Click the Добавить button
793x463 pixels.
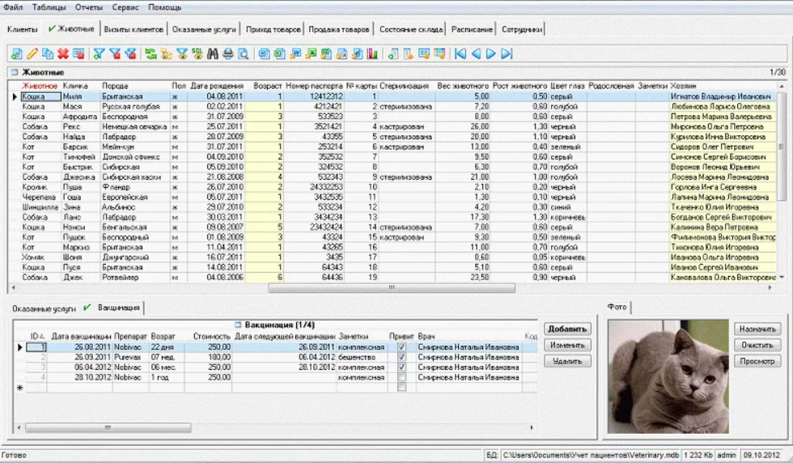tap(567, 329)
